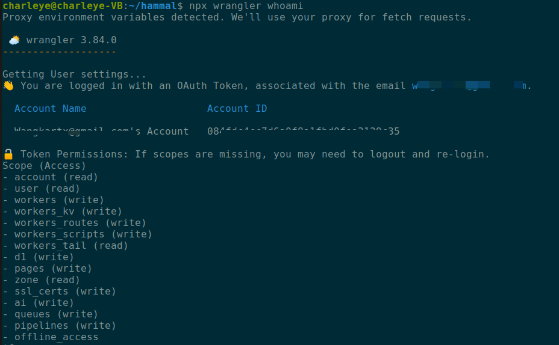Click the Scope (Access) heading text
The width and height of the screenshot is (559, 345).
pos(44,166)
